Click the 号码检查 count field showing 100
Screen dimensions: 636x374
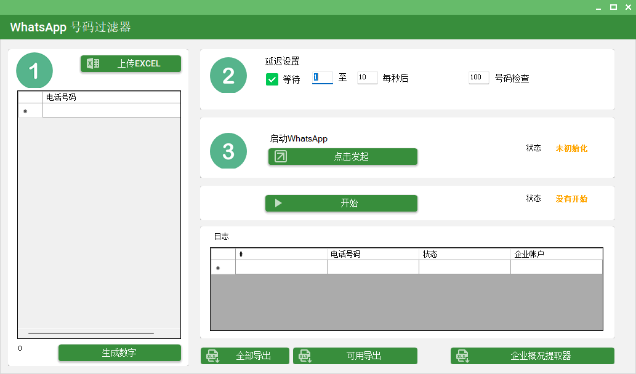tap(478, 78)
